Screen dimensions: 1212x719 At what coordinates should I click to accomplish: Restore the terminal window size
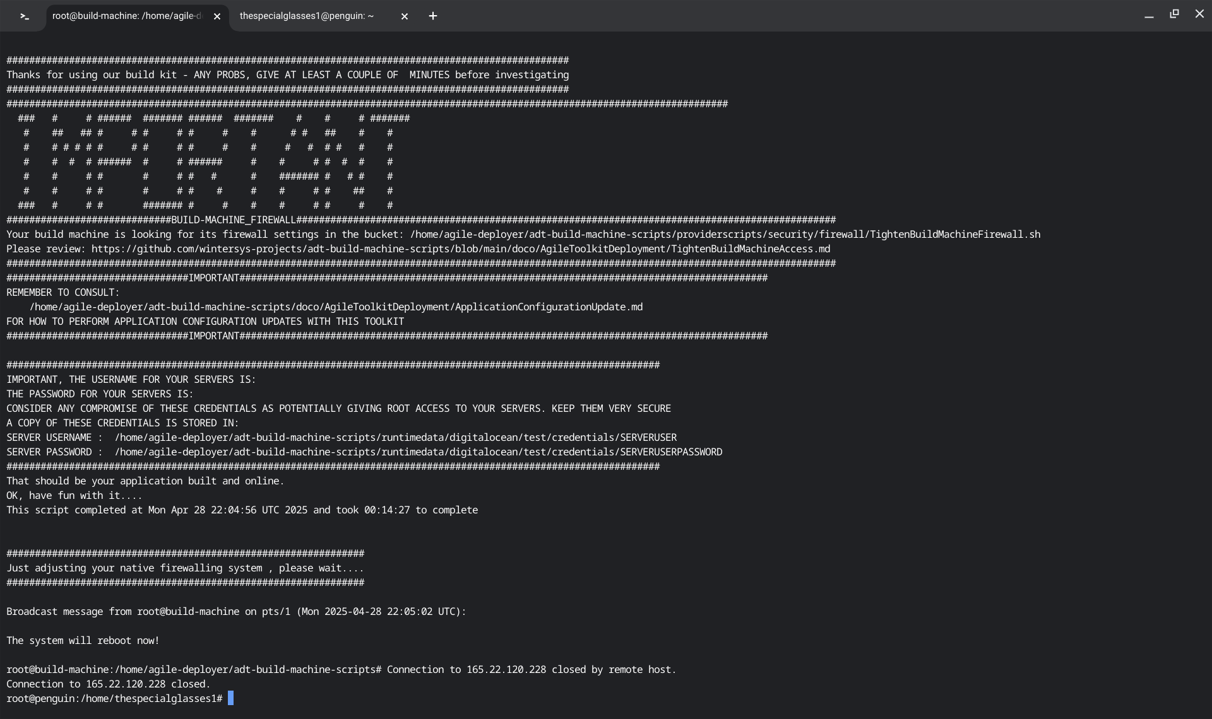(x=1174, y=14)
